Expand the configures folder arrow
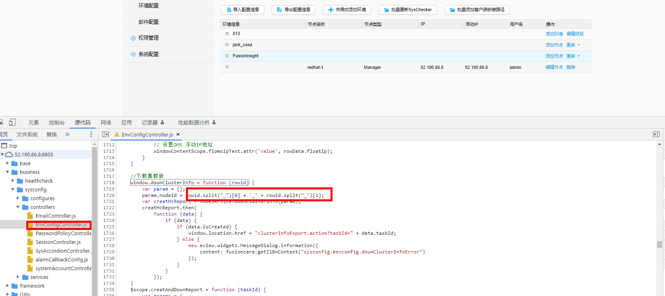The image size is (665, 296). pyautogui.click(x=18, y=198)
